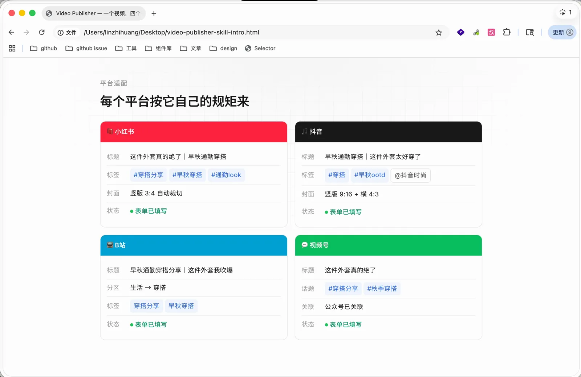
Task: Open the 文章 bookmark folder
Action: pos(190,48)
